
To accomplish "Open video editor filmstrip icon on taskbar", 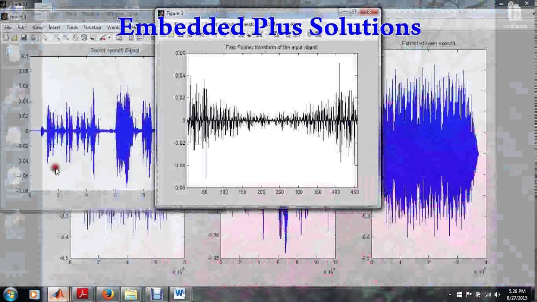I will point(156,294).
